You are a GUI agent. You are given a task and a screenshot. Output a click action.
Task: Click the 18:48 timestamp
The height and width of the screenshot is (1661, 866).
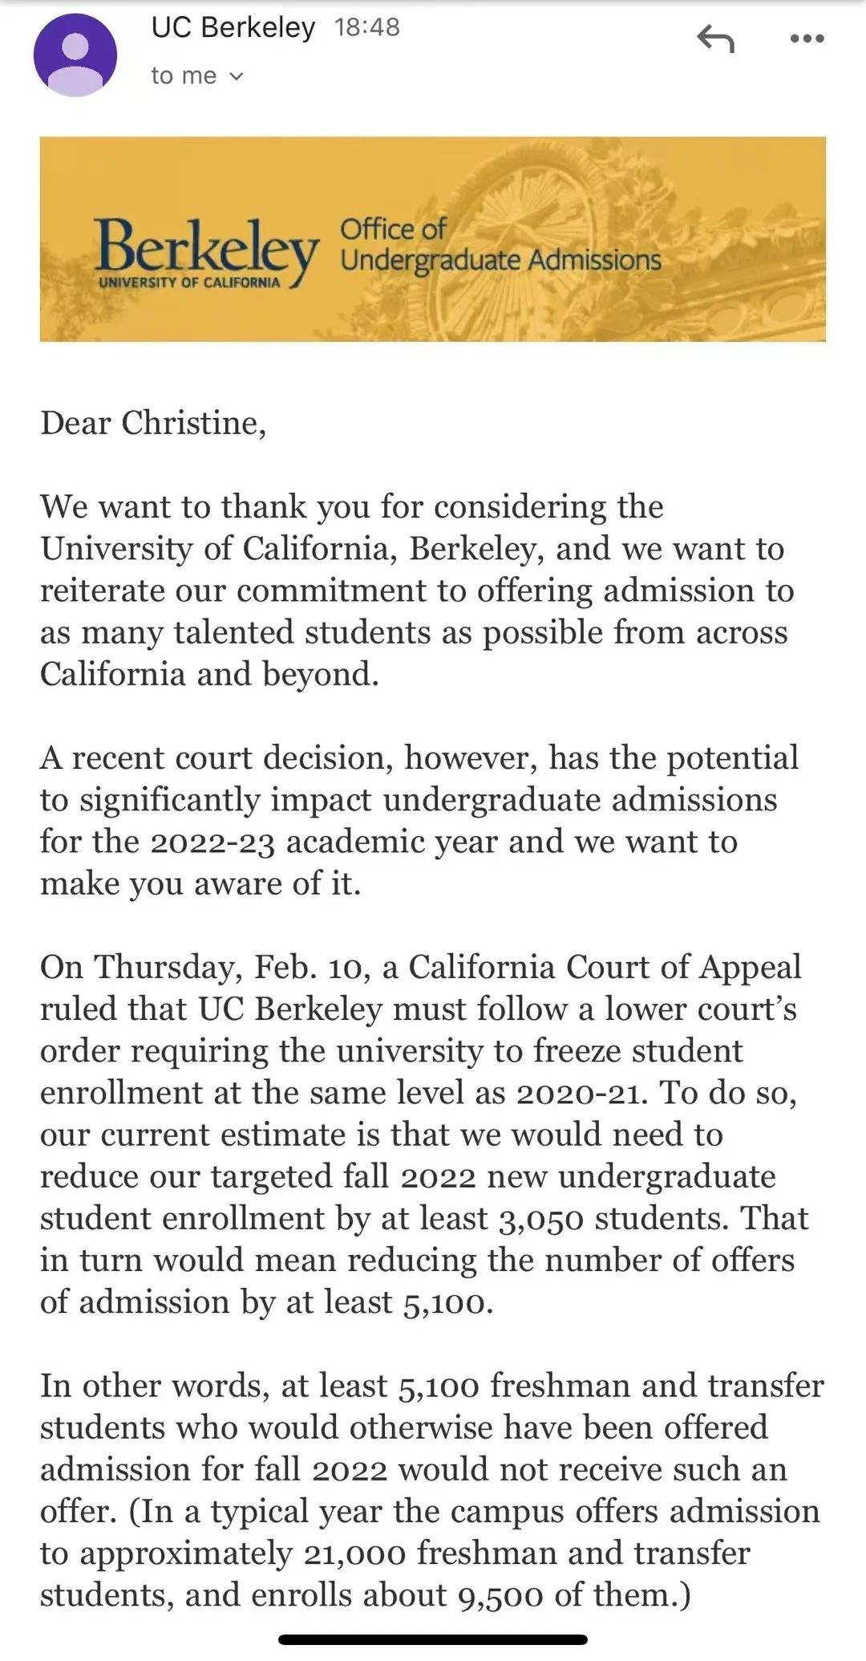pos(366,27)
